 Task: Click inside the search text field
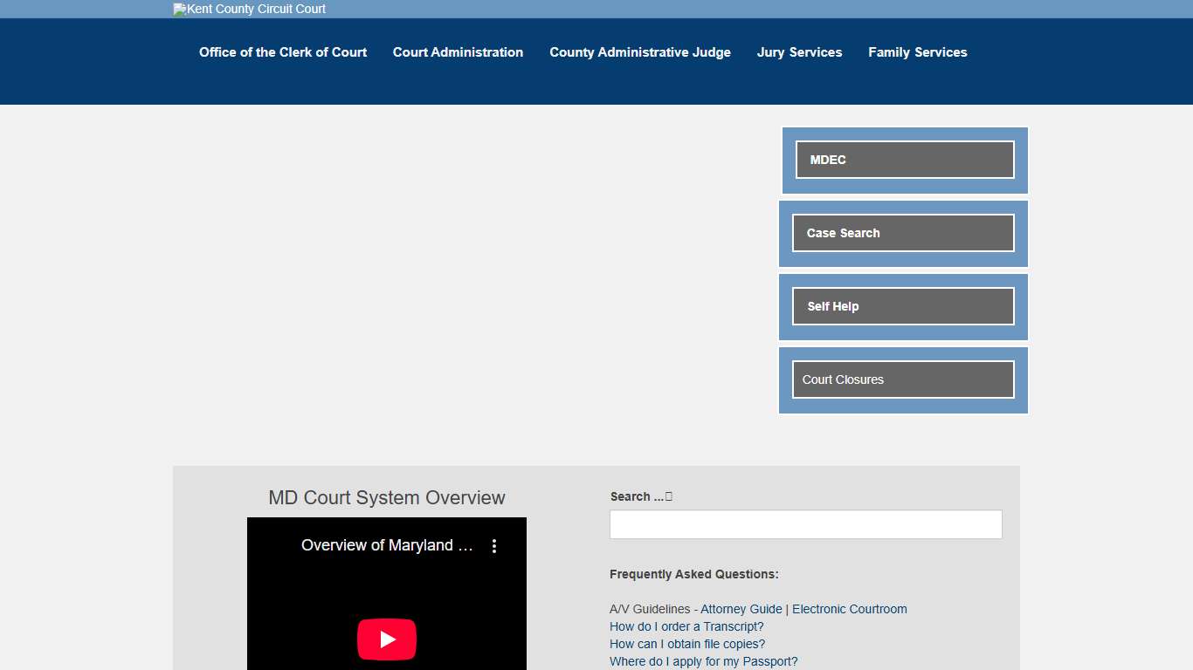(805, 523)
